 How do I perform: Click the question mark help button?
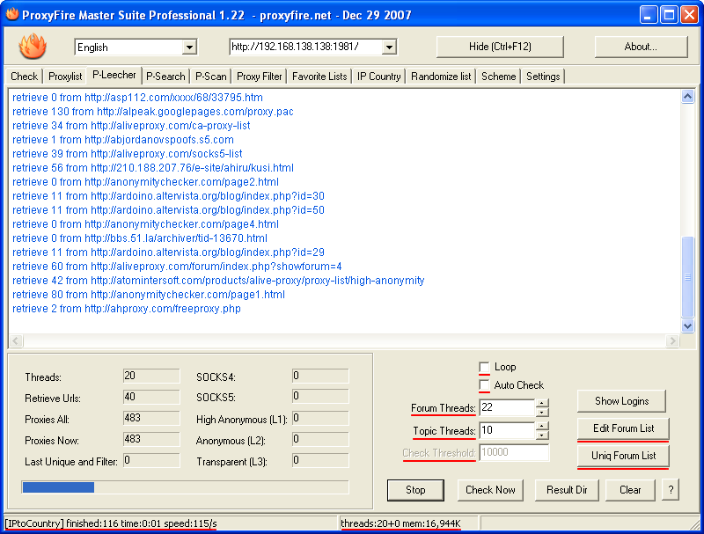(671, 490)
